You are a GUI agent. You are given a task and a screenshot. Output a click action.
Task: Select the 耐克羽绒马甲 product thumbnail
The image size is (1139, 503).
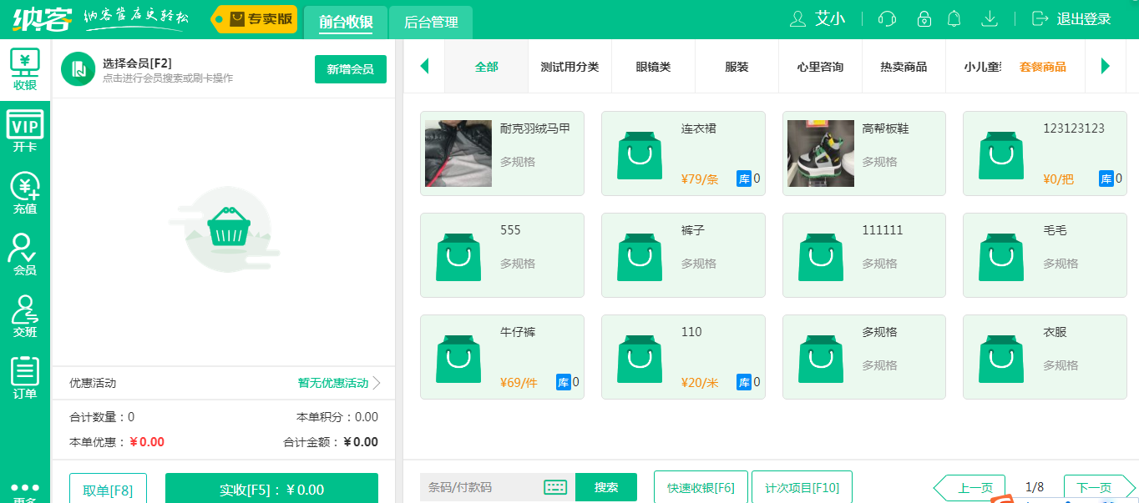click(458, 153)
